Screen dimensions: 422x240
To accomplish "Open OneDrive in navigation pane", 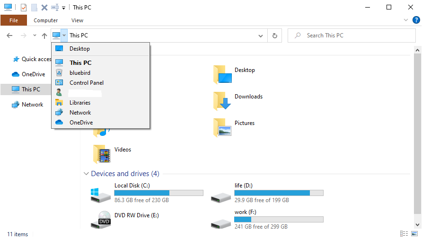I will (x=28, y=74).
